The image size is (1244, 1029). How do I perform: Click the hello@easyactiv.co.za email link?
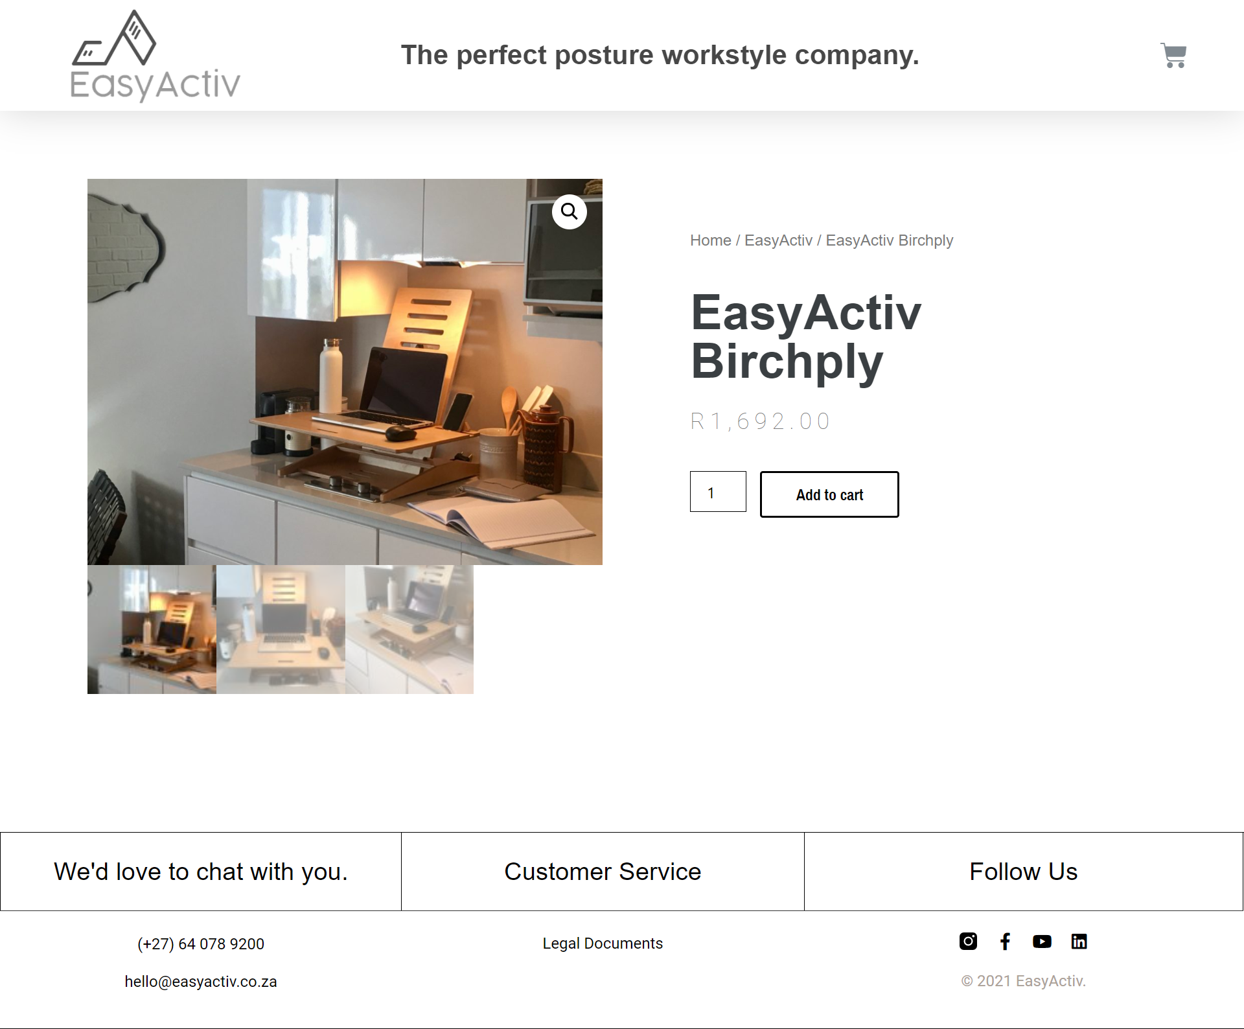[201, 982]
